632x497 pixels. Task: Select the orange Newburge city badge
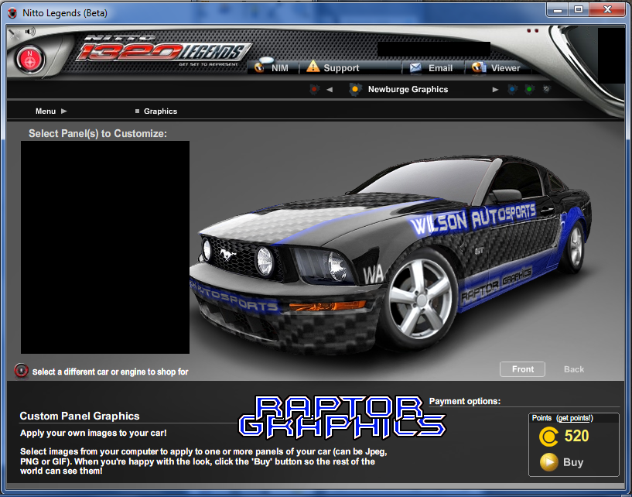point(355,89)
